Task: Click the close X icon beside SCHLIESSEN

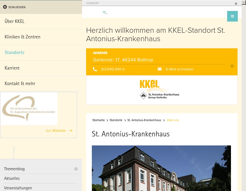Action: click(5, 7)
